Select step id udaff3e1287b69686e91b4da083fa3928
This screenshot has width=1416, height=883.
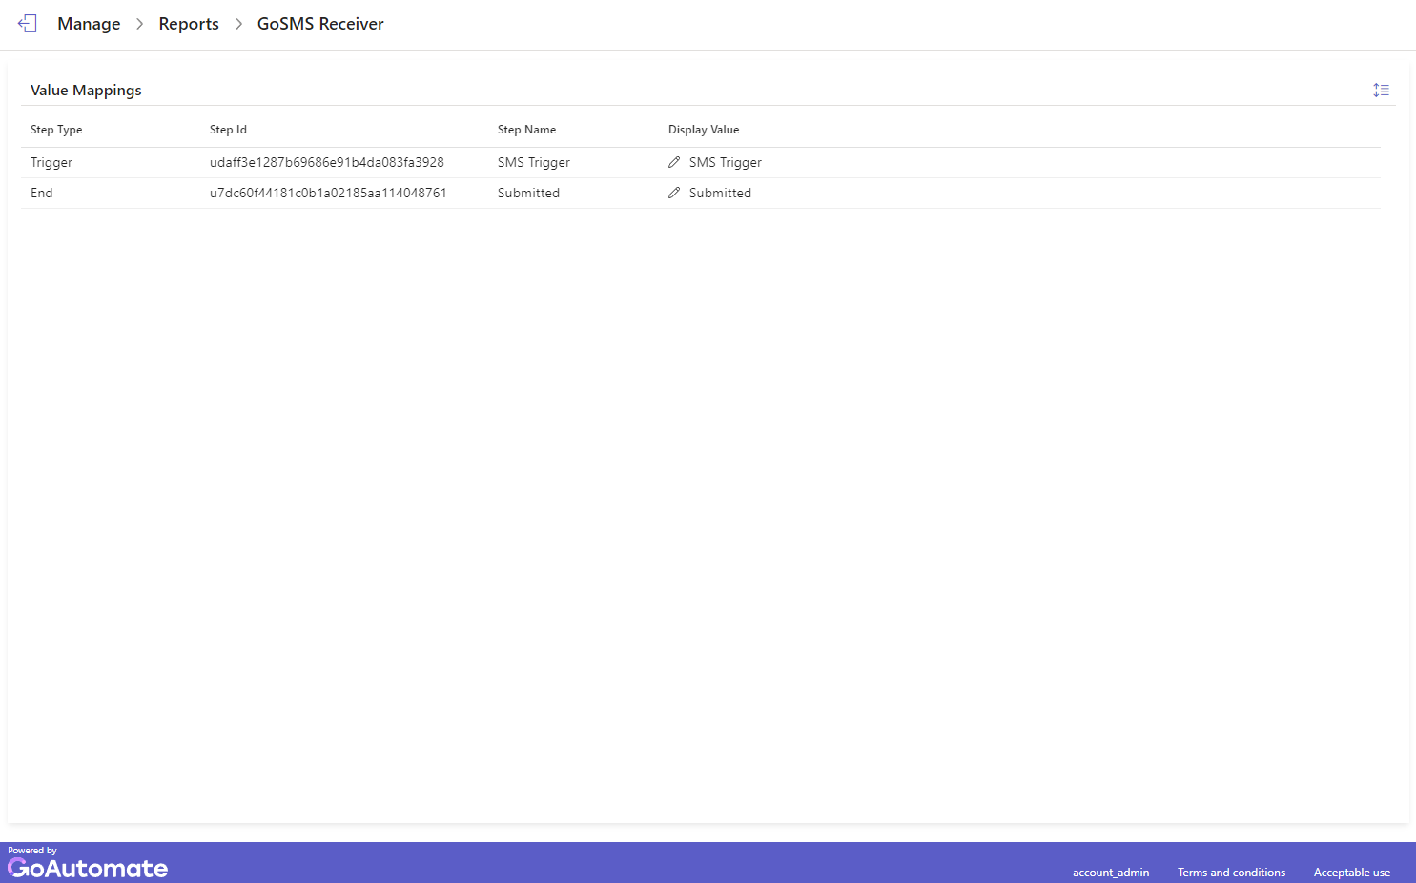pyautogui.click(x=327, y=162)
